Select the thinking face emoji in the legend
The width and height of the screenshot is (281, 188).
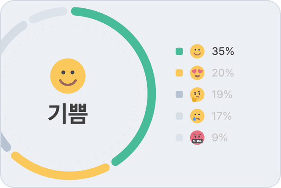197,94
